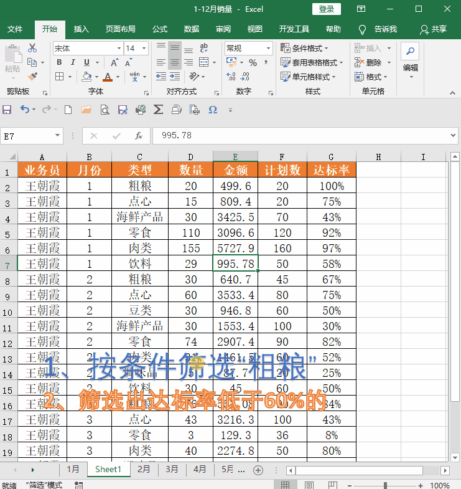The width and height of the screenshot is (461, 489).
Task: Switch to the 公式 tab
Action: click(x=160, y=29)
